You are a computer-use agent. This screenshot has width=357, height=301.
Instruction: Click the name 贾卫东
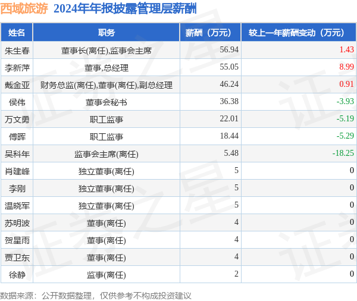coord(17,258)
